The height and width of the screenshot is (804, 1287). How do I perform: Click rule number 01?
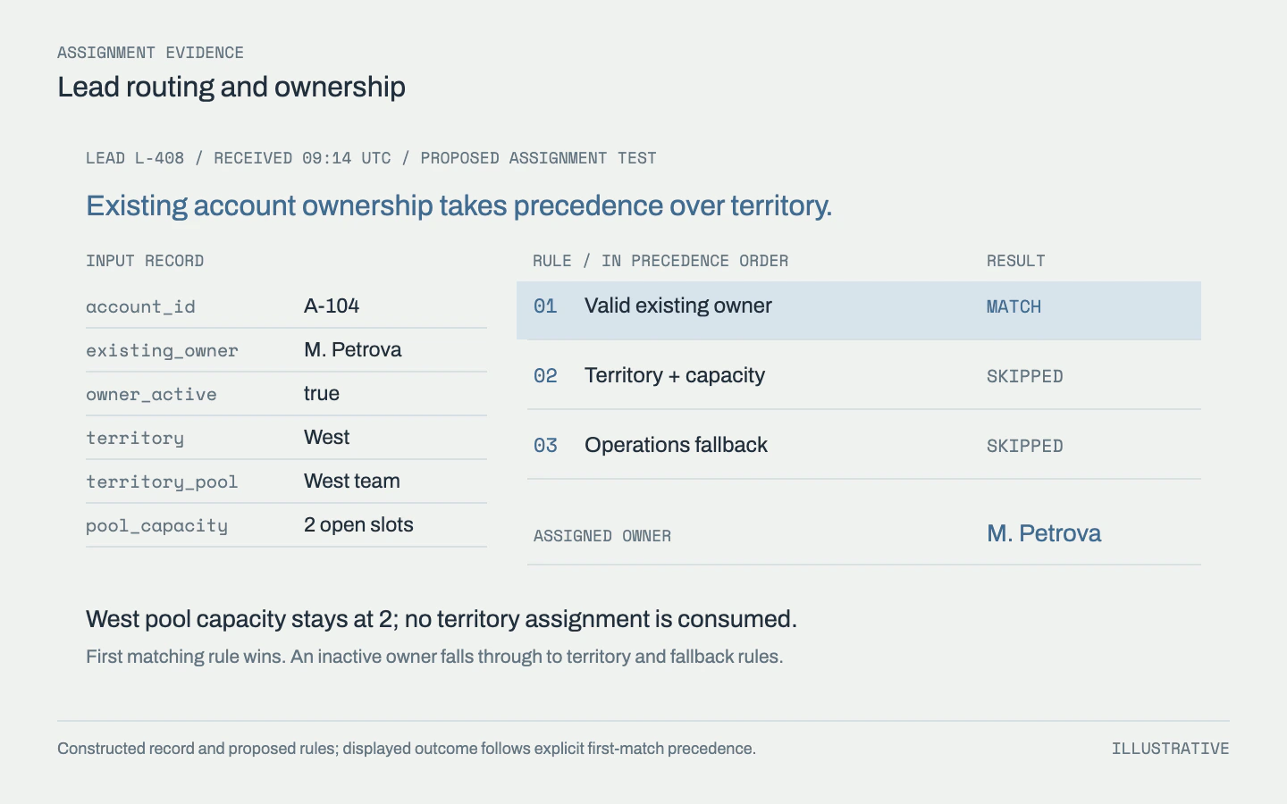(x=545, y=306)
